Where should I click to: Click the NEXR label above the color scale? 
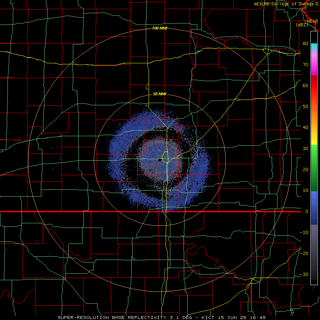tap(312, 21)
